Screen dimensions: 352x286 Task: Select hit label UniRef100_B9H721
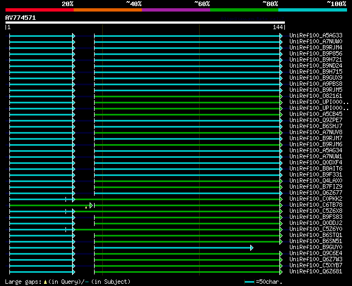point(316,60)
